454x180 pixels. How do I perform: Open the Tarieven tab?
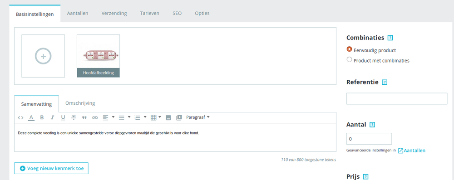point(150,13)
